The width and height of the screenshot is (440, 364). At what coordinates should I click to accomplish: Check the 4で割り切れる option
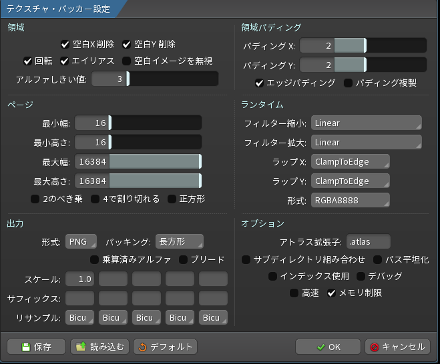[95, 199]
